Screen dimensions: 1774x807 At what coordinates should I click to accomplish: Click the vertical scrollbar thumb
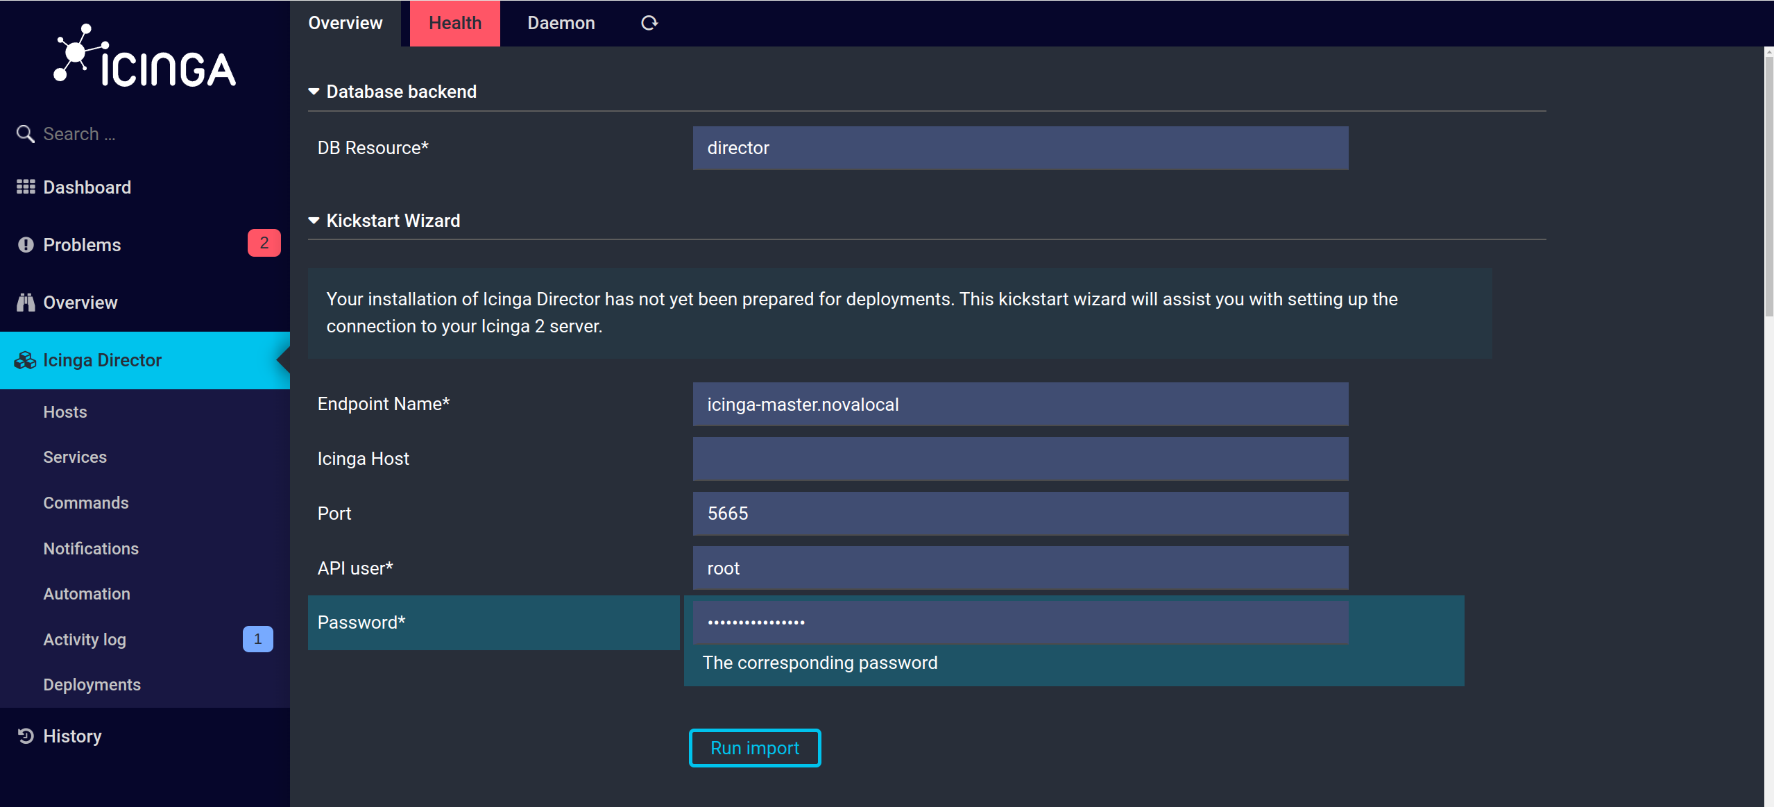tap(1769, 185)
